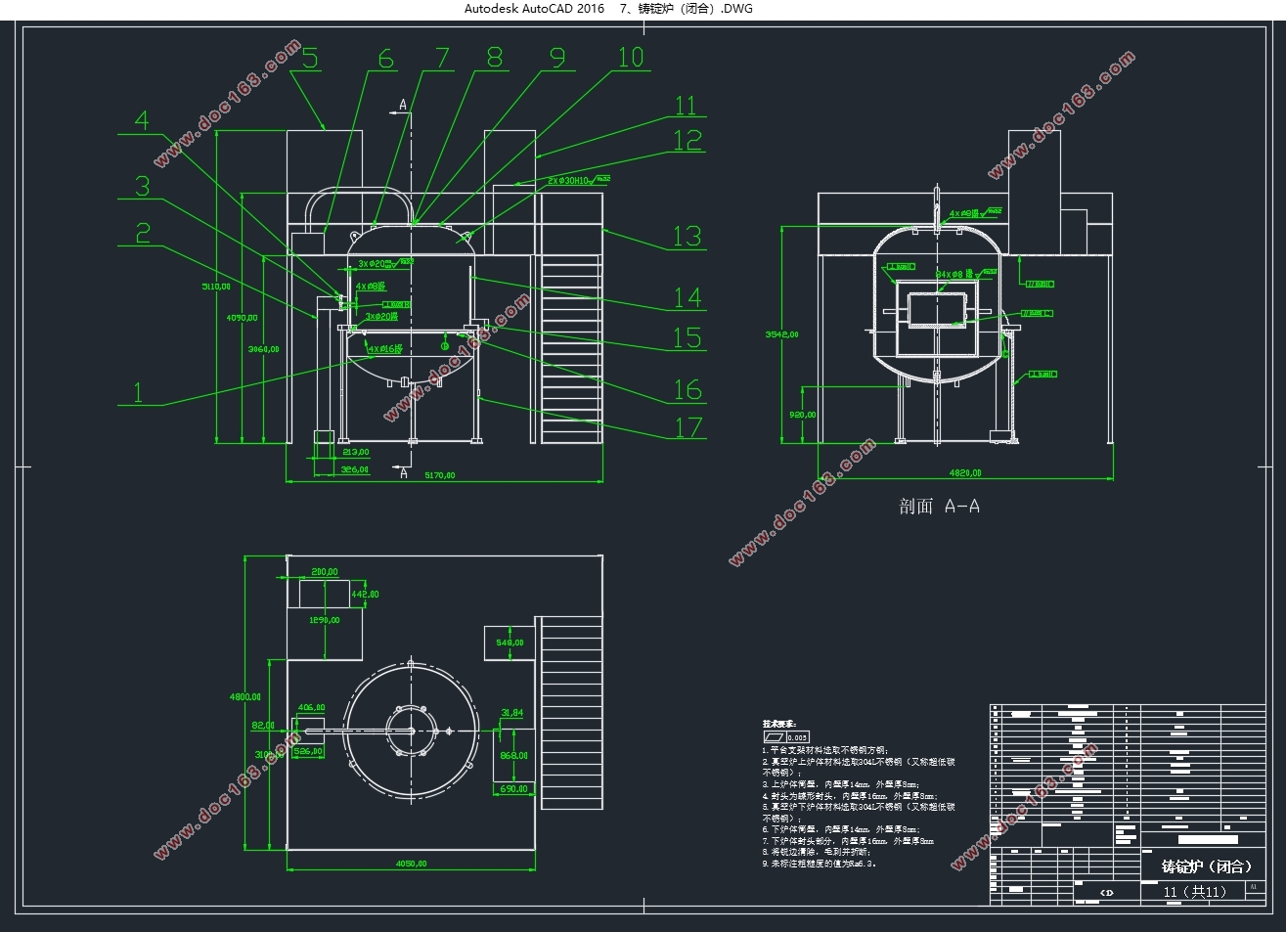The image size is (1286, 932).
Task: Select part balloon number 1
Action: click(138, 392)
